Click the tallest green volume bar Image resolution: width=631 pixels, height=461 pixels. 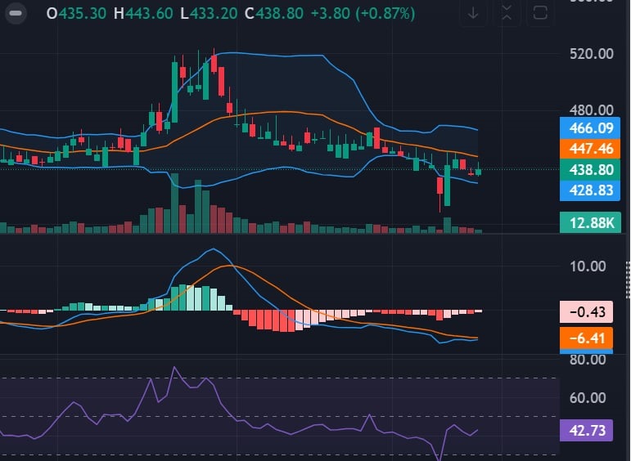pyautogui.click(x=174, y=203)
